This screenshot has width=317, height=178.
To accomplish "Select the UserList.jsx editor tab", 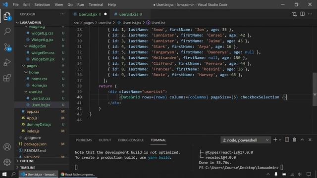I will click(90, 14).
